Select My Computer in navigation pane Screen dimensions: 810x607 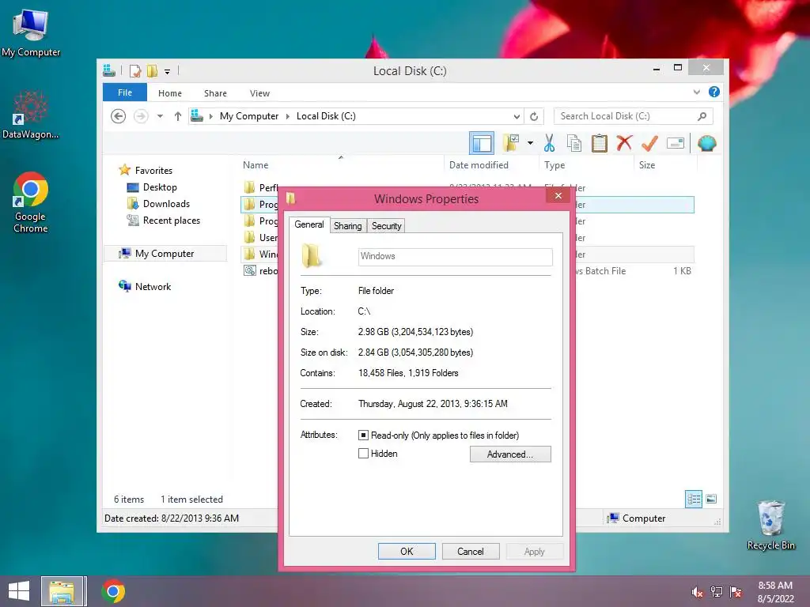[x=165, y=254]
